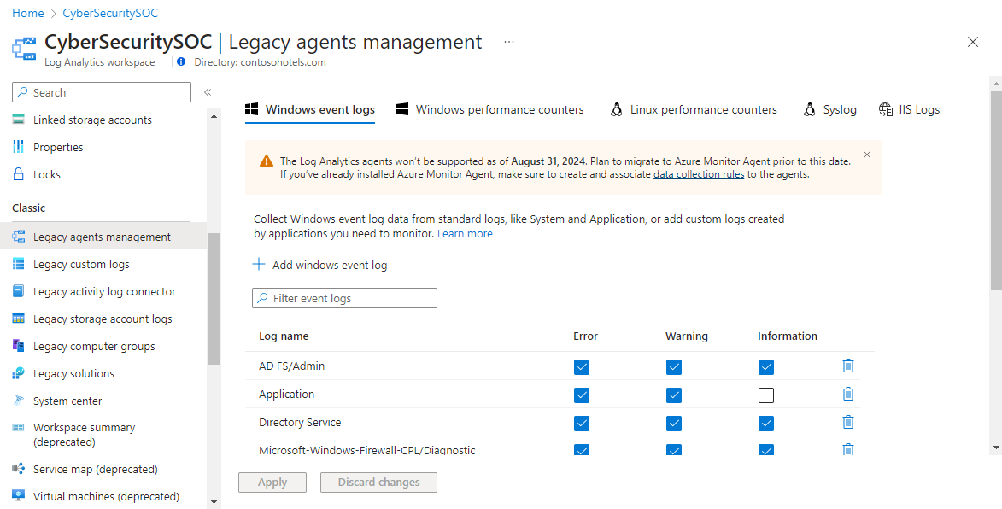Delete the AD FS/Admin log entry
This screenshot has height=509, width=1002.
coord(847,366)
